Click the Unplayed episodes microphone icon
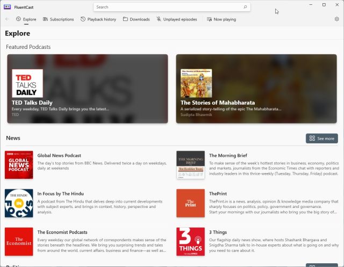Viewport: 344px width, 267px height. tap(159, 19)
